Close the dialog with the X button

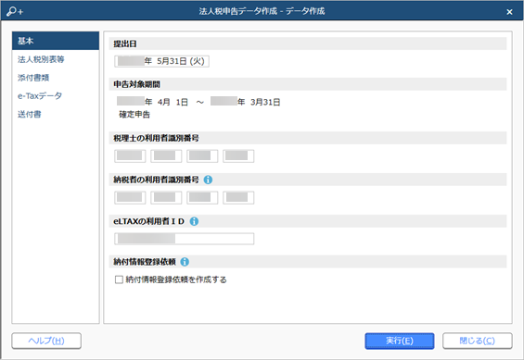coord(509,12)
